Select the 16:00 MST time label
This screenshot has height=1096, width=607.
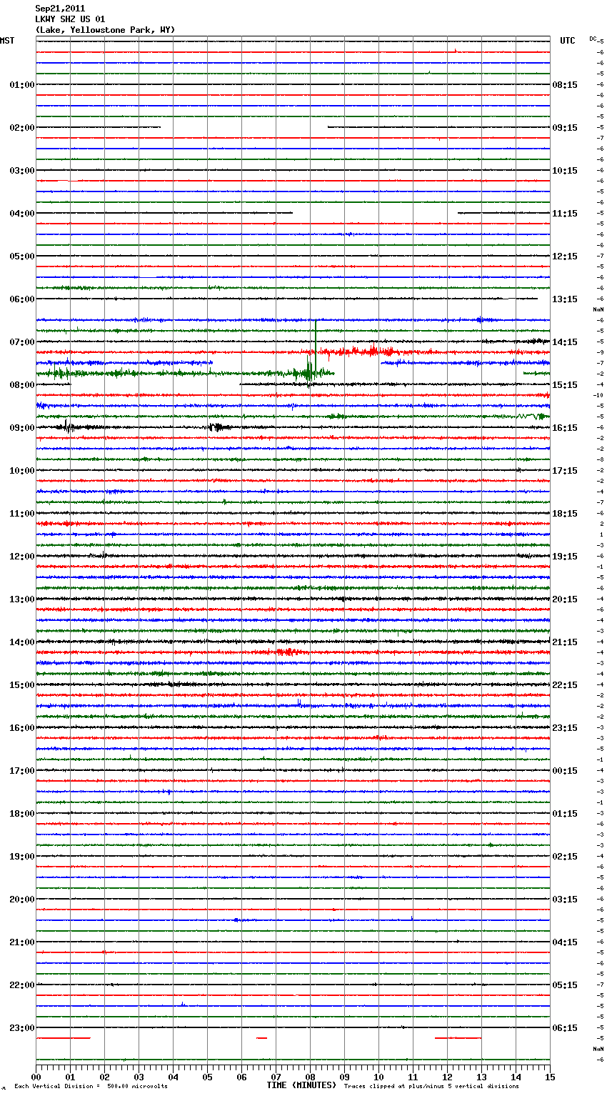coord(21,728)
